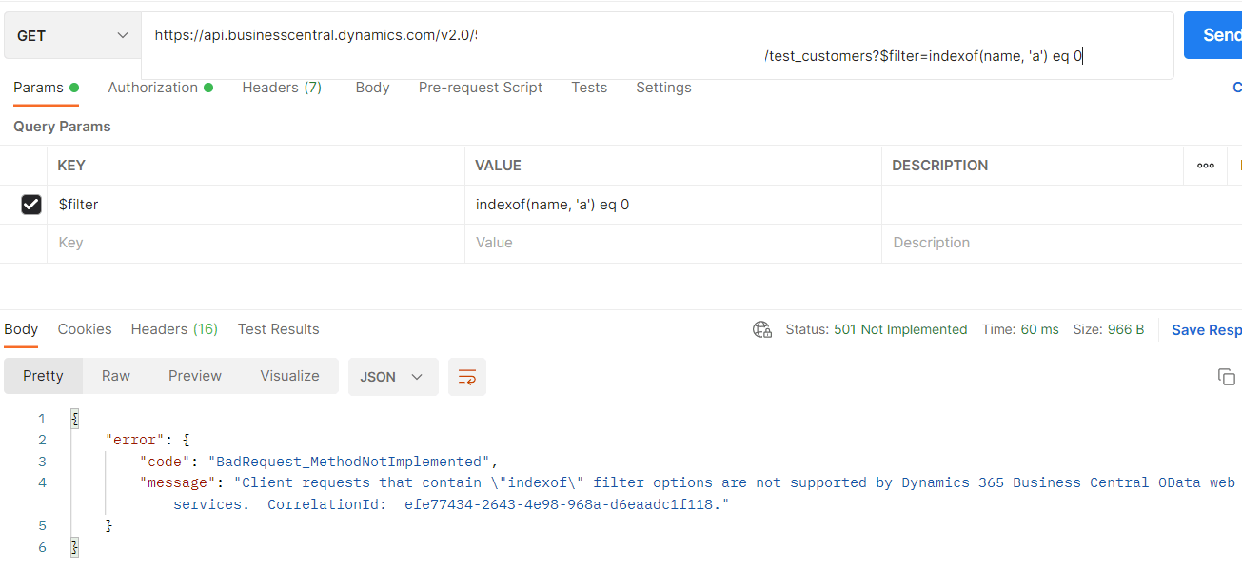This screenshot has width=1242, height=571.
Task: Select the Raw view
Action: [x=116, y=376]
